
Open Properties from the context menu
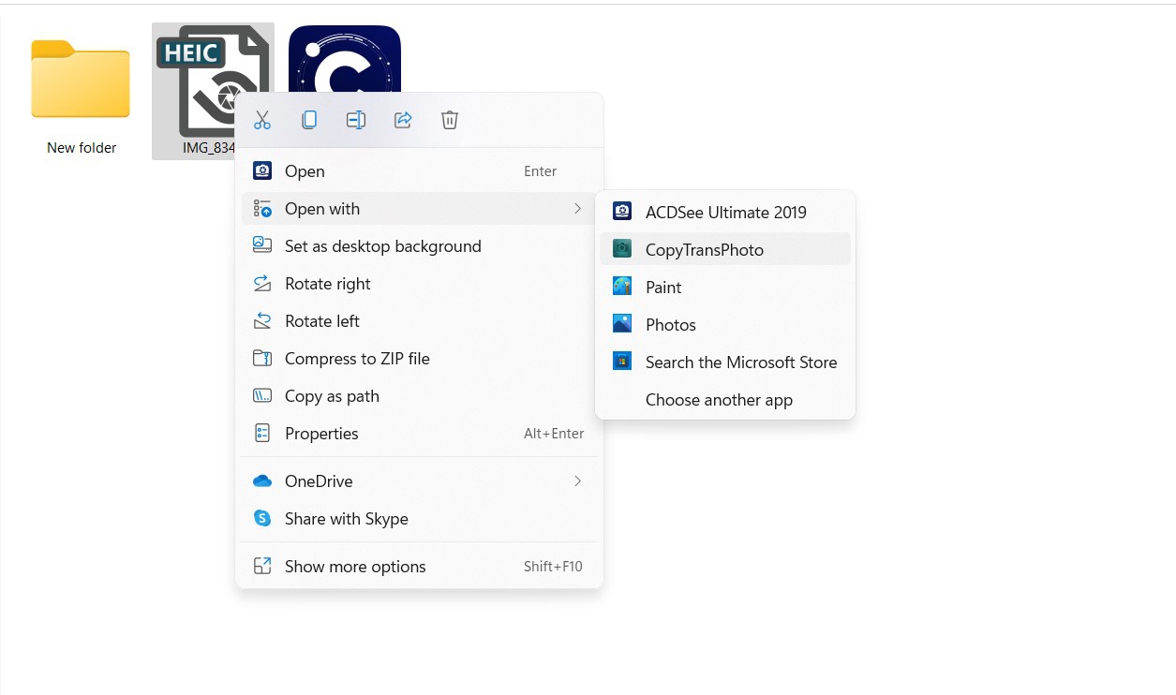pos(419,434)
